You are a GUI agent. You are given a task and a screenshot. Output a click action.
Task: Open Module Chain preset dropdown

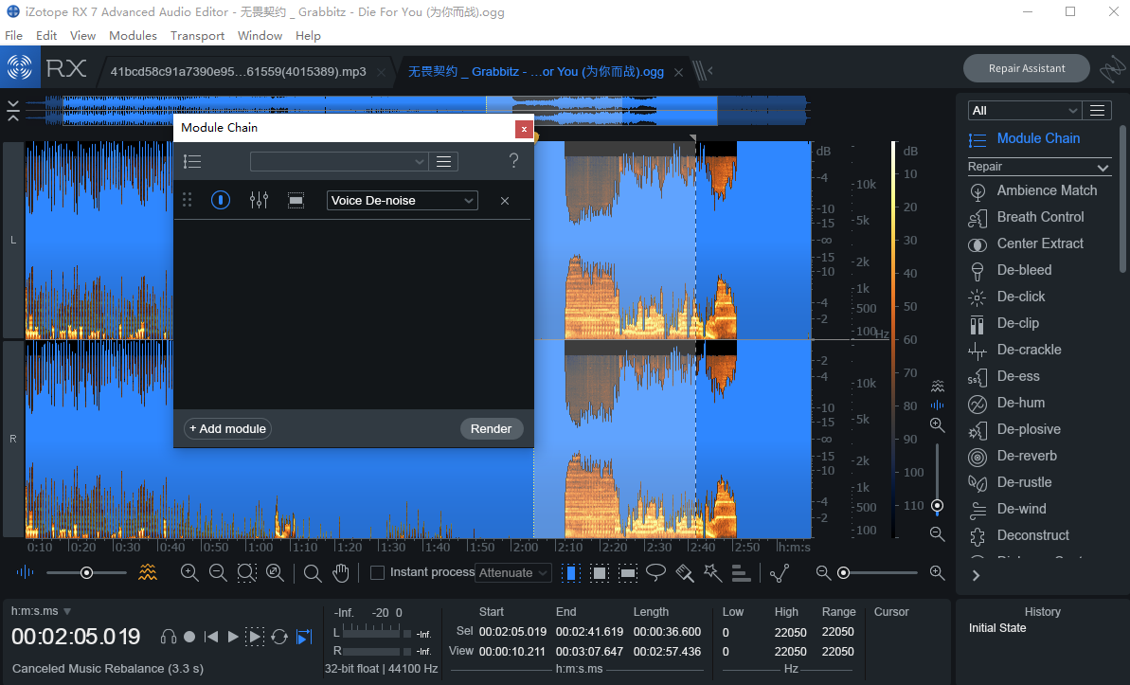(339, 161)
